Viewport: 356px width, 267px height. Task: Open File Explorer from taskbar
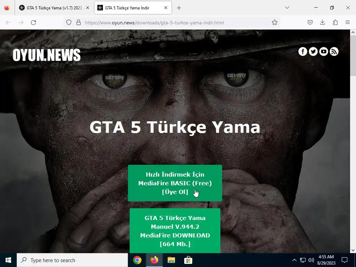click(171, 260)
